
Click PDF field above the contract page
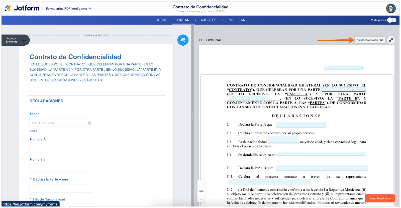point(343,68)
